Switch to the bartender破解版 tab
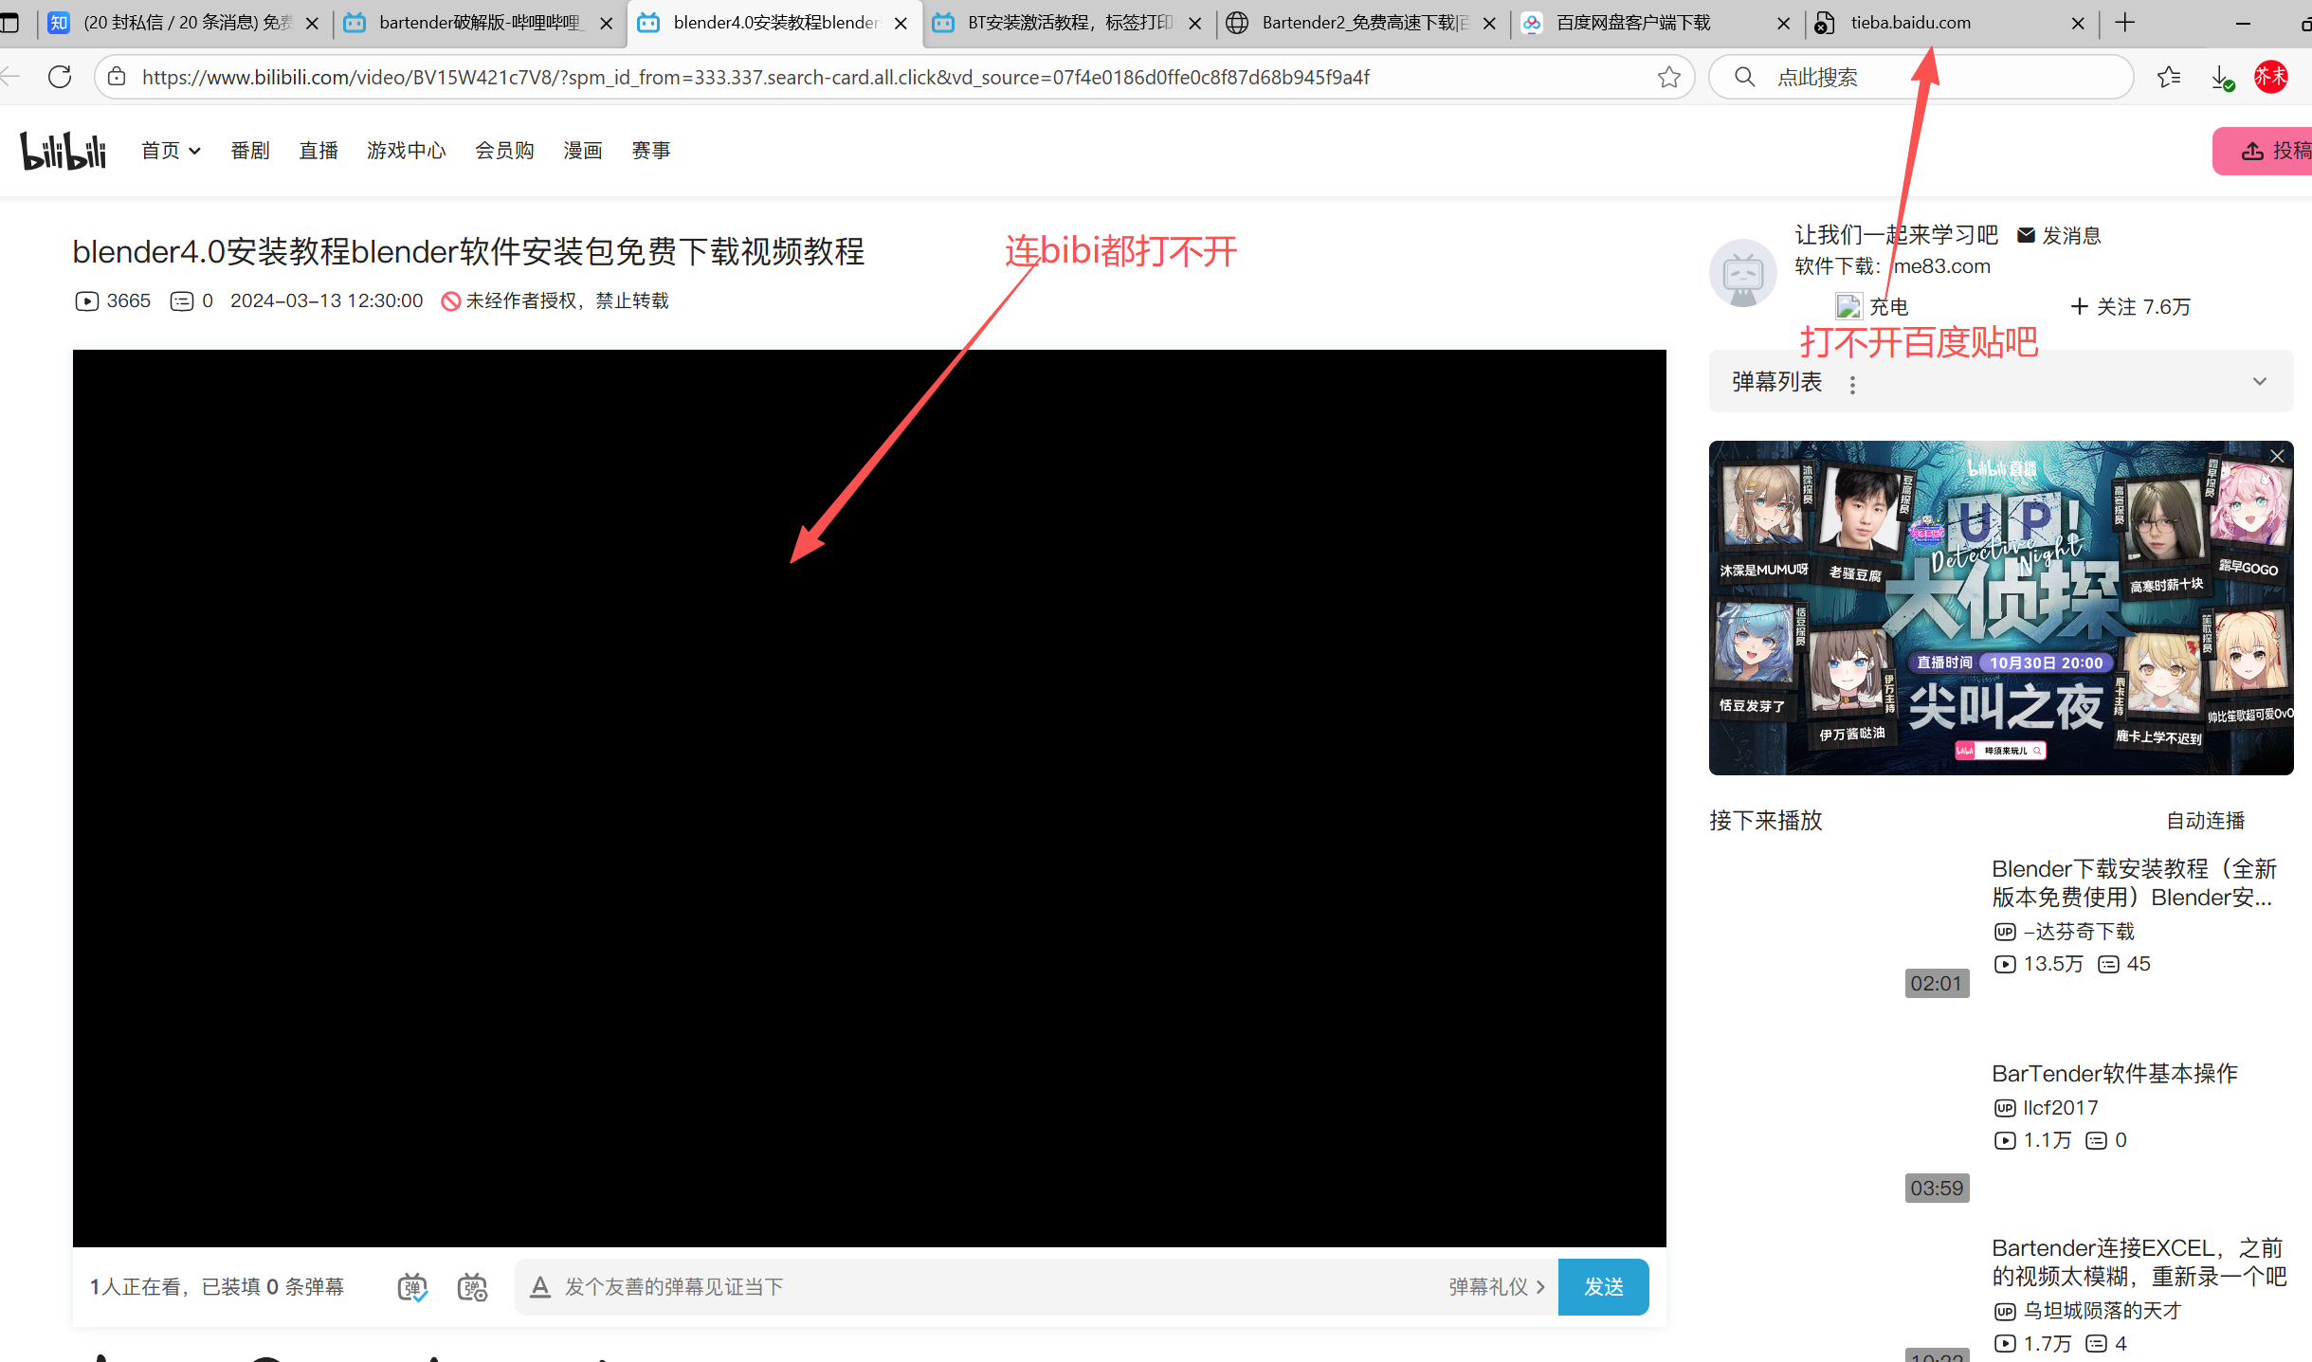This screenshot has height=1362, width=2312. click(x=479, y=23)
